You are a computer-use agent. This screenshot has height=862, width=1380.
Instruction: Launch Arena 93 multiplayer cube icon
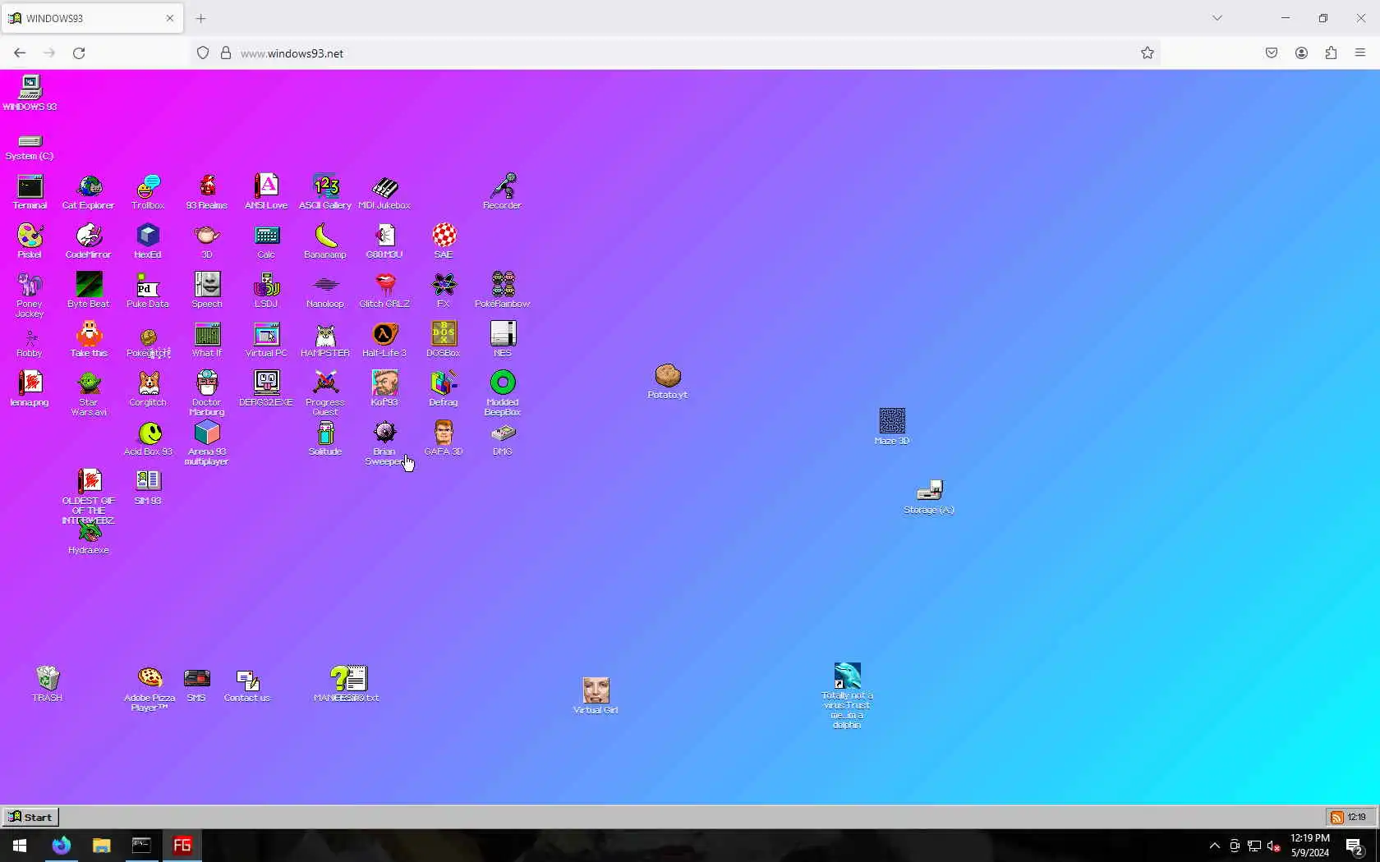[x=207, y=443]
